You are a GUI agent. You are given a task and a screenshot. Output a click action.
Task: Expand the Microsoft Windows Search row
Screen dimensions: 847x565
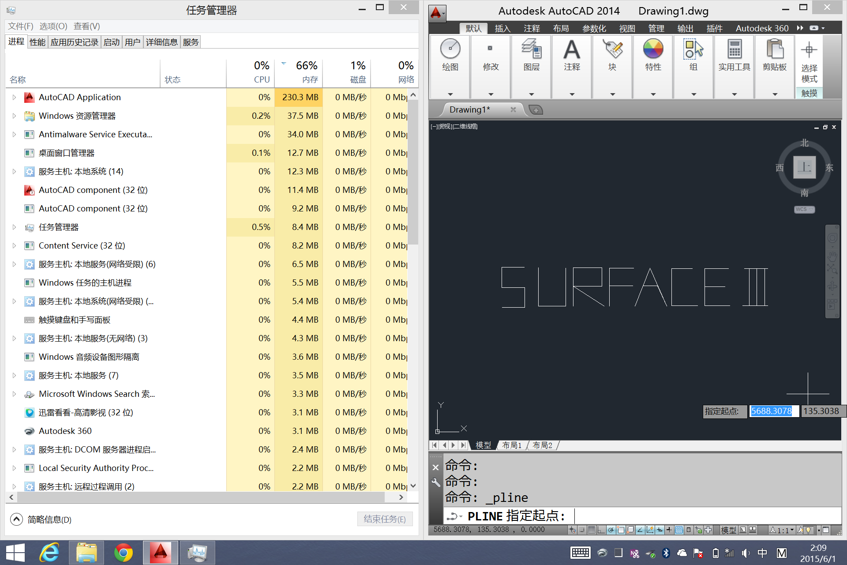14,394
